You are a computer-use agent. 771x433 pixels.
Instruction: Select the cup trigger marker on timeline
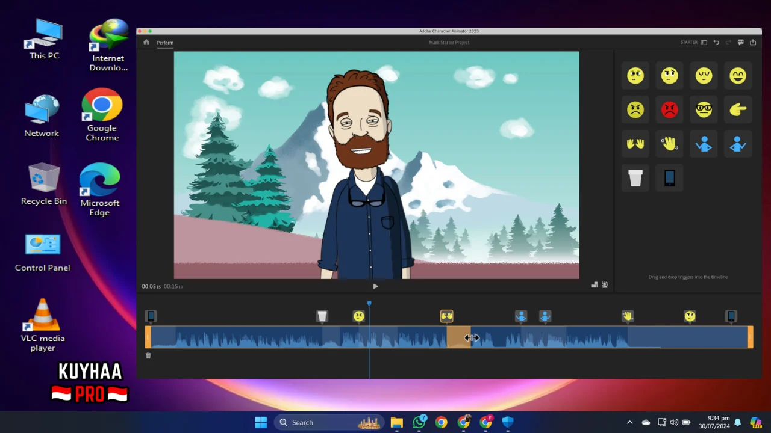(322, 316)
